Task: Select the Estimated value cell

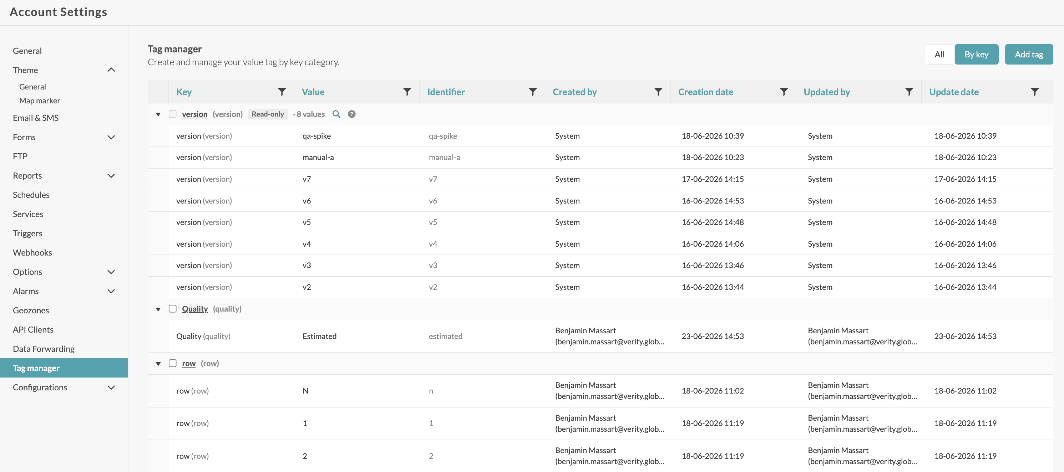Action: click(319, 336)
